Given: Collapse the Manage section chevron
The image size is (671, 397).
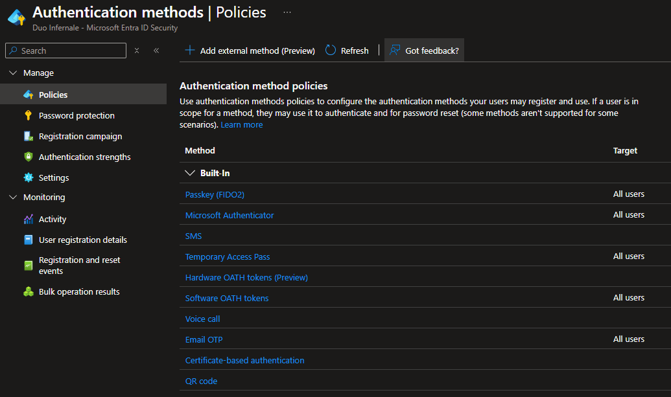Looking at the screenshot, I should [x=13, y=73].
